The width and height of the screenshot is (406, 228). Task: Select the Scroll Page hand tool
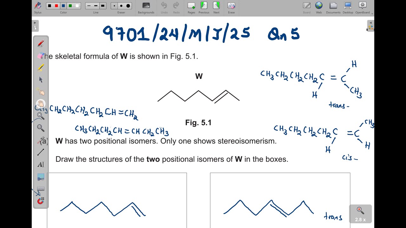click(x=41, y=104)
